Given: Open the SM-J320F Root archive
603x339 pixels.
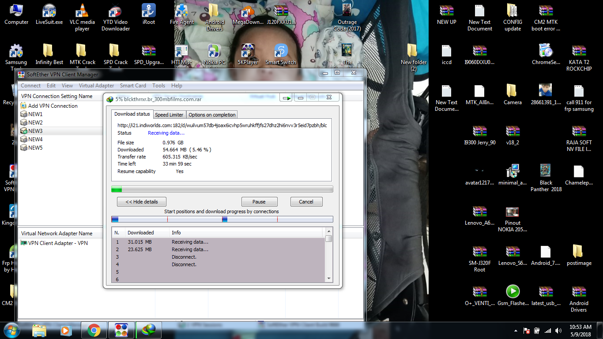Looking at the screenshot, I should pos(479,259).
